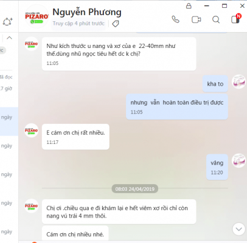The image size is (247, 243).
Task: Select the highlighted conversation in left list
Action: coord(9,122)
